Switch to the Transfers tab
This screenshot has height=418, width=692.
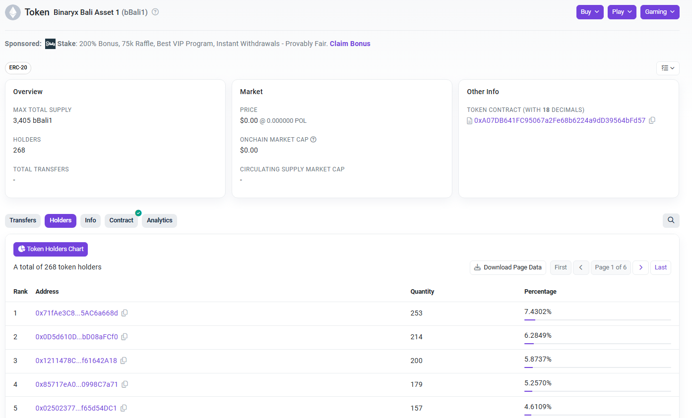point(22,220)
